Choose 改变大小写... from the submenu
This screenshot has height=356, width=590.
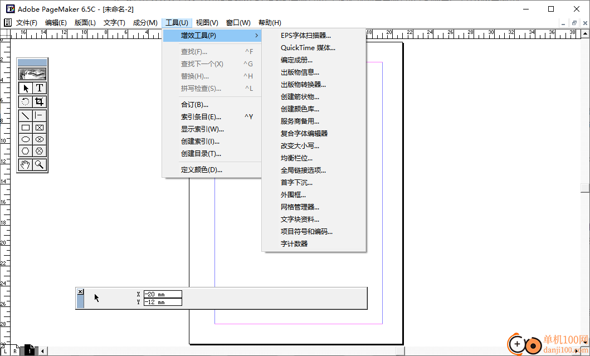pyautogui.click(x=314, y=145)
